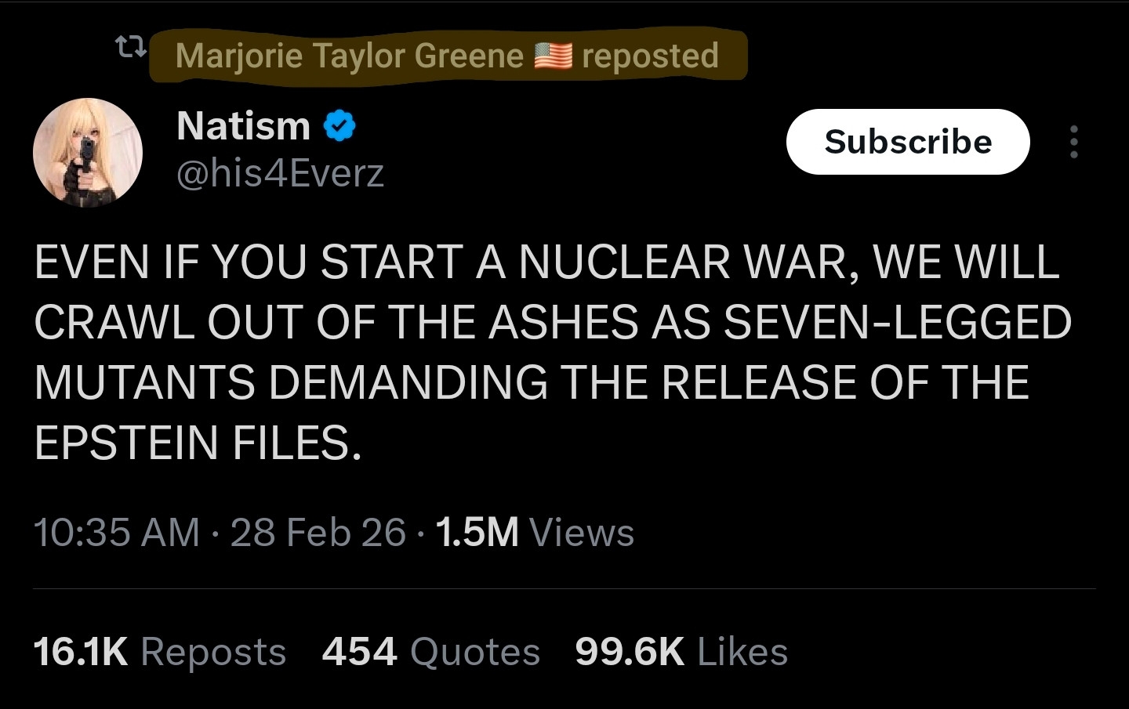Click the "EPSTEIN FILES." closing text
Image resolution: width=1129 pixels, height=709 pixels.
coord(198,443)
